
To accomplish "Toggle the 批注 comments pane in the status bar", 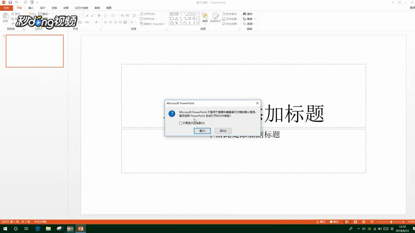I will click(334, 222).
